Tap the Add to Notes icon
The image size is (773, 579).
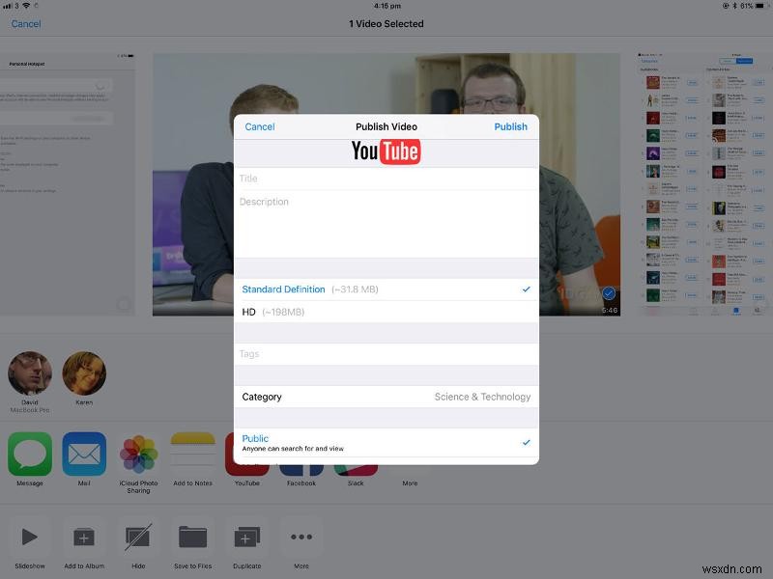pos(192,454)
